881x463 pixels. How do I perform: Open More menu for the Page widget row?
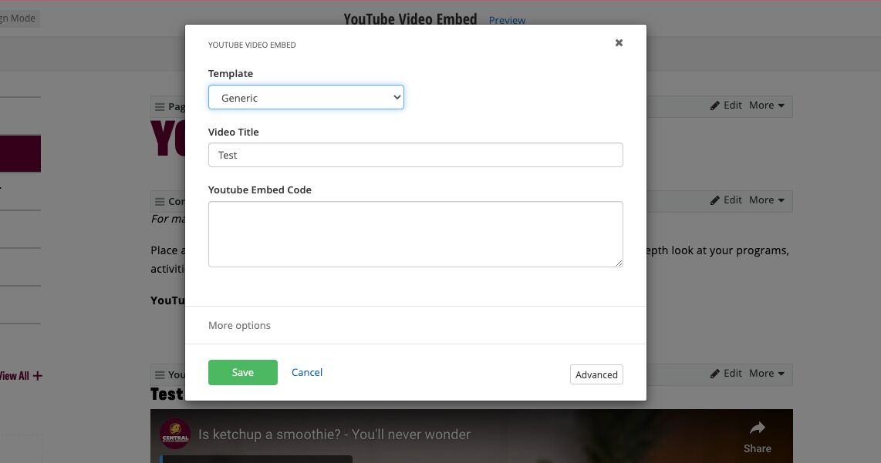tap(766, 106)
